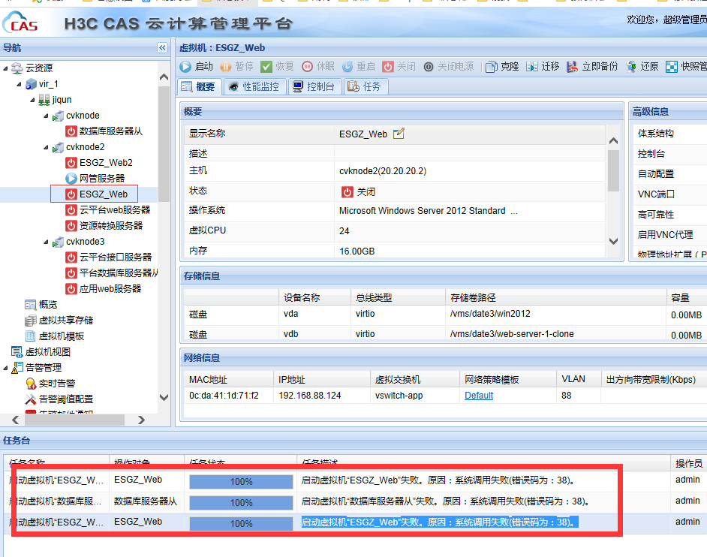Viewport: 707px width, 557px height.
Task: Collapse the cvknode host node
Action: tap(46, 116)
